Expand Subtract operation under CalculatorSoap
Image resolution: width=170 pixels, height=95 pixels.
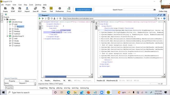click(x=10, y=34)
